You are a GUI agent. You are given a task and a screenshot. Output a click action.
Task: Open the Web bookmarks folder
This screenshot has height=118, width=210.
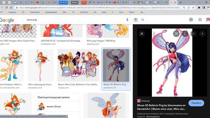63,12
